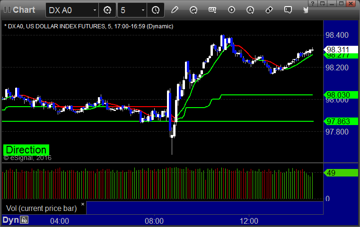Maximize the chart window

click(341, 3)
